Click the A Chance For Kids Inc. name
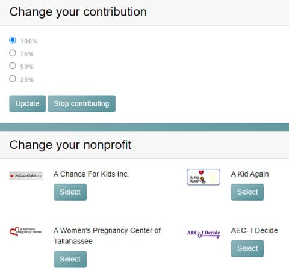Viewport: 289px width, 280px height. coord(91,174)
